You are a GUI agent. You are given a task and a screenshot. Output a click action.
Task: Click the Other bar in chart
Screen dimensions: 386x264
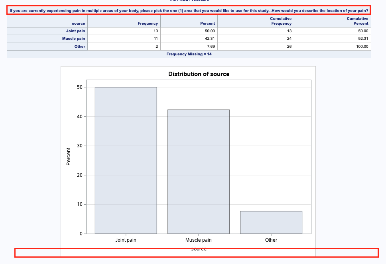[271, 222]
